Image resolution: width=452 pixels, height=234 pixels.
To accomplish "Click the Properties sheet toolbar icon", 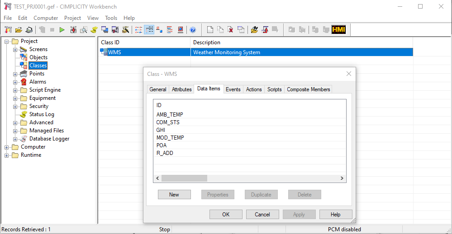I will coord(241,30).
